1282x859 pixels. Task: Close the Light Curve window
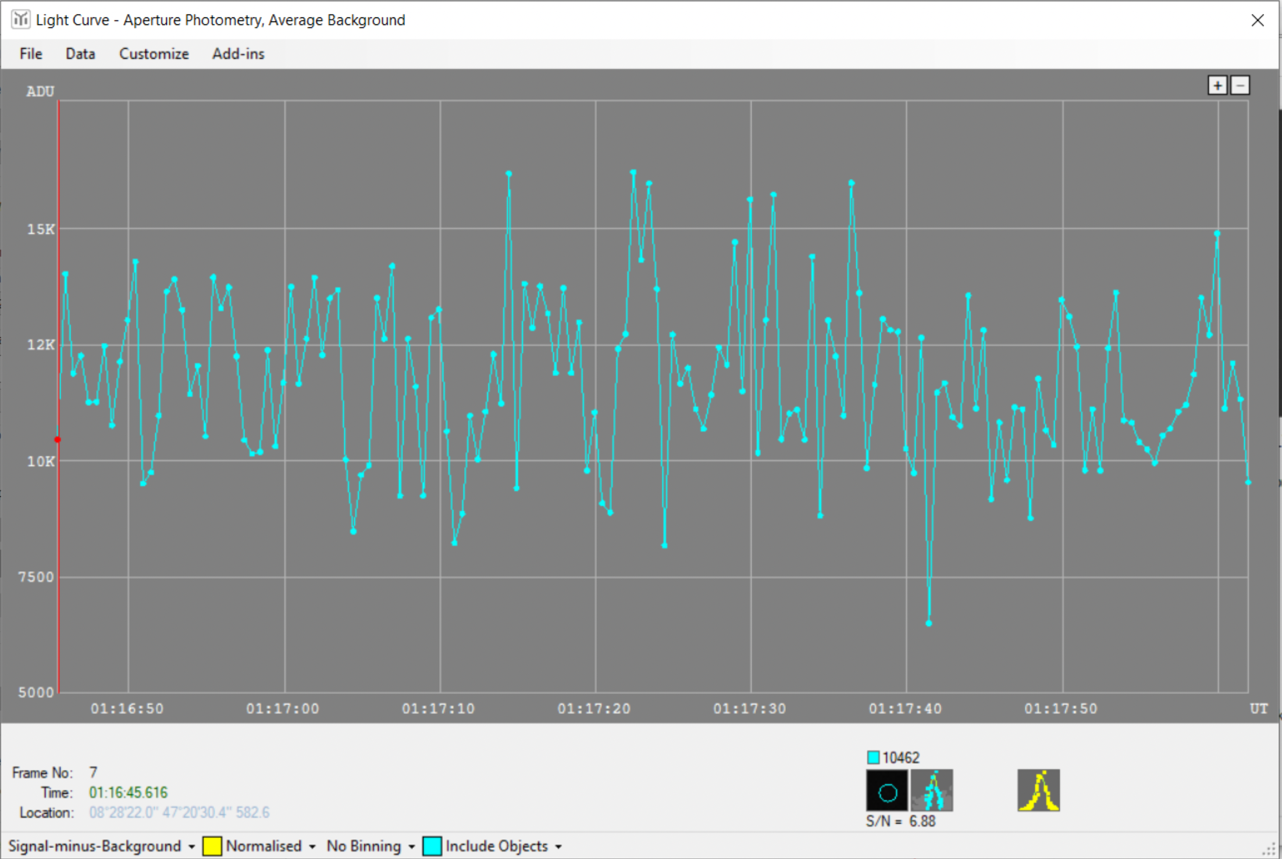tap(1257, 20)
